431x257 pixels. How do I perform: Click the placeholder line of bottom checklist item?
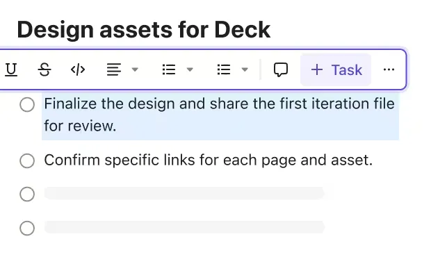click(185, 227)
